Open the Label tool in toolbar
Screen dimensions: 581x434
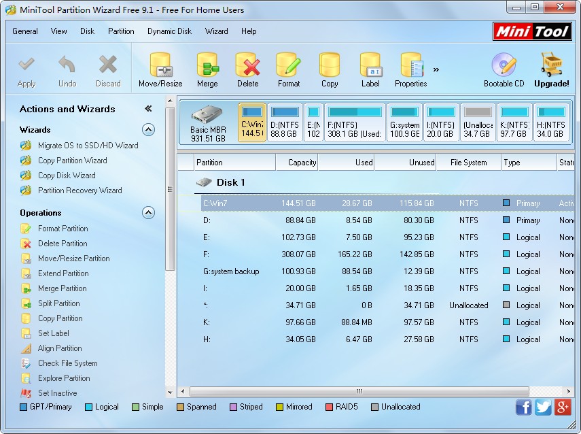coord(370,71)
